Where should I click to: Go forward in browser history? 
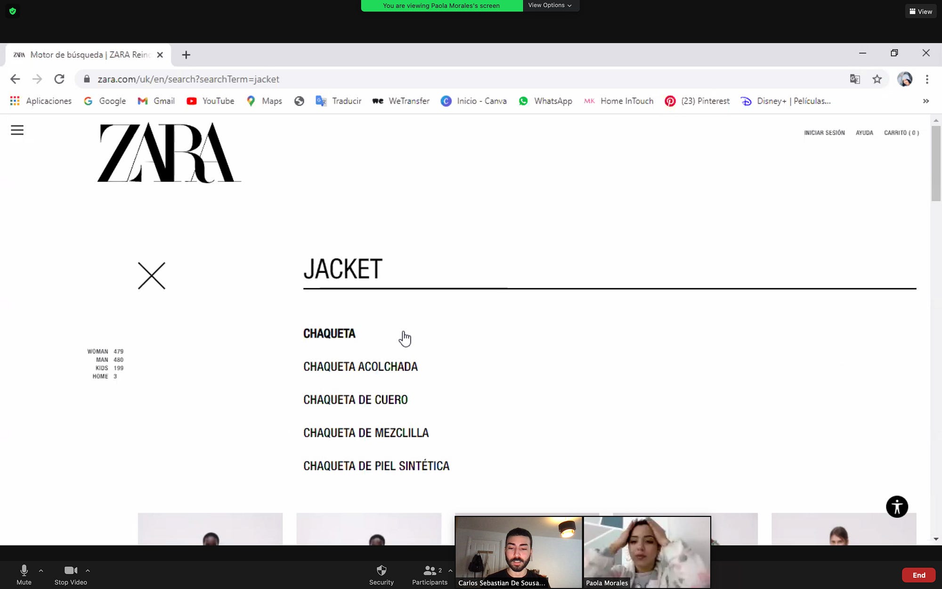pyautogui.click(x=37, y=79)
